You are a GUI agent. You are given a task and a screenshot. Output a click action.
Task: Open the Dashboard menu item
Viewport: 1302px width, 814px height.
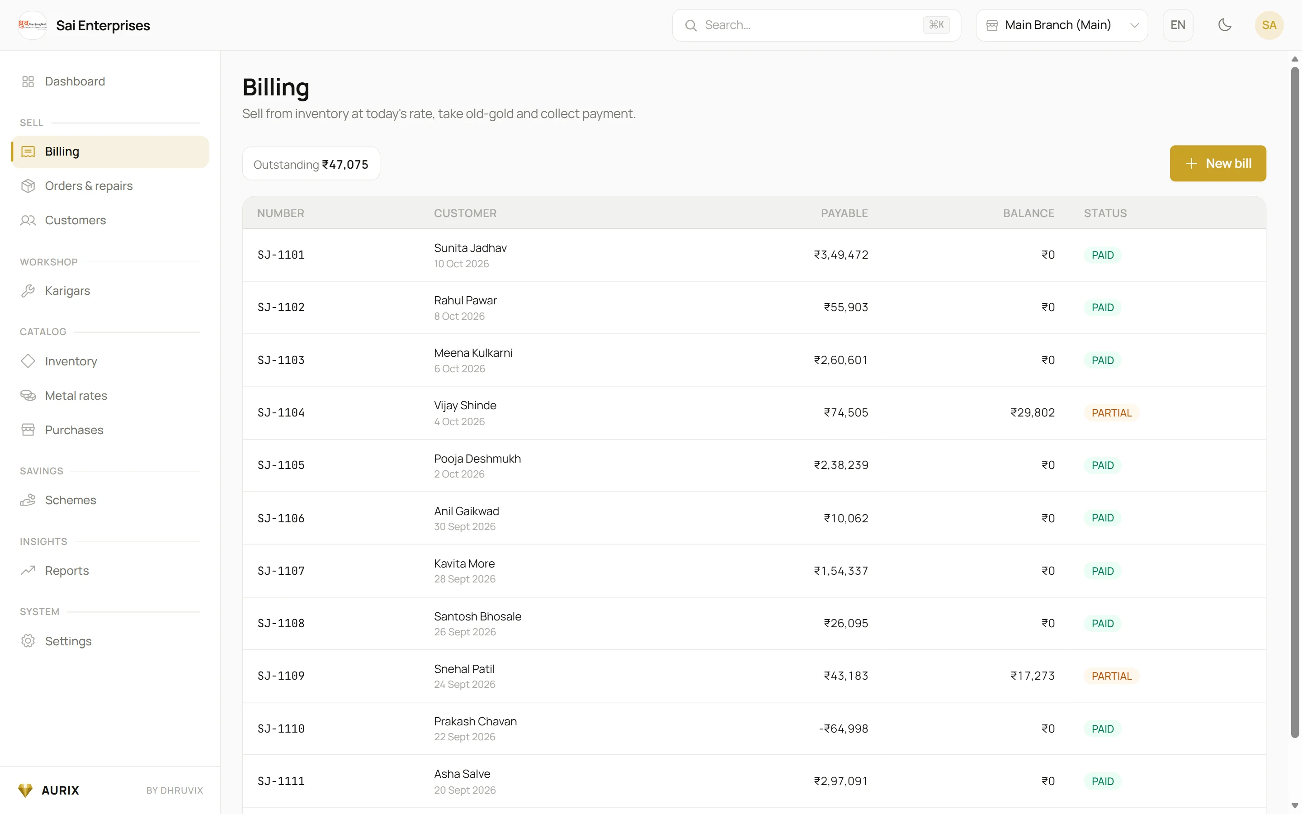[x=110, y=81]
